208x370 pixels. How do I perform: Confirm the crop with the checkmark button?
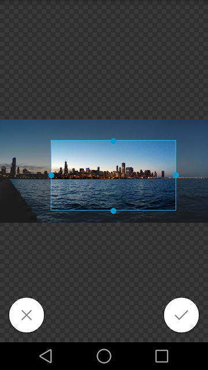[181, 315]
